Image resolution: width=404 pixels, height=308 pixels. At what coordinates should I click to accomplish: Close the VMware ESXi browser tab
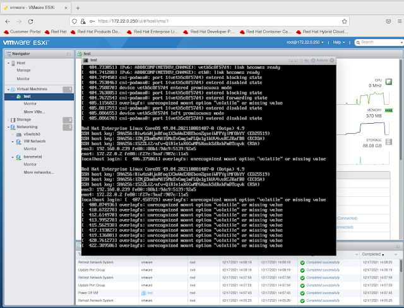click(66, 8)
